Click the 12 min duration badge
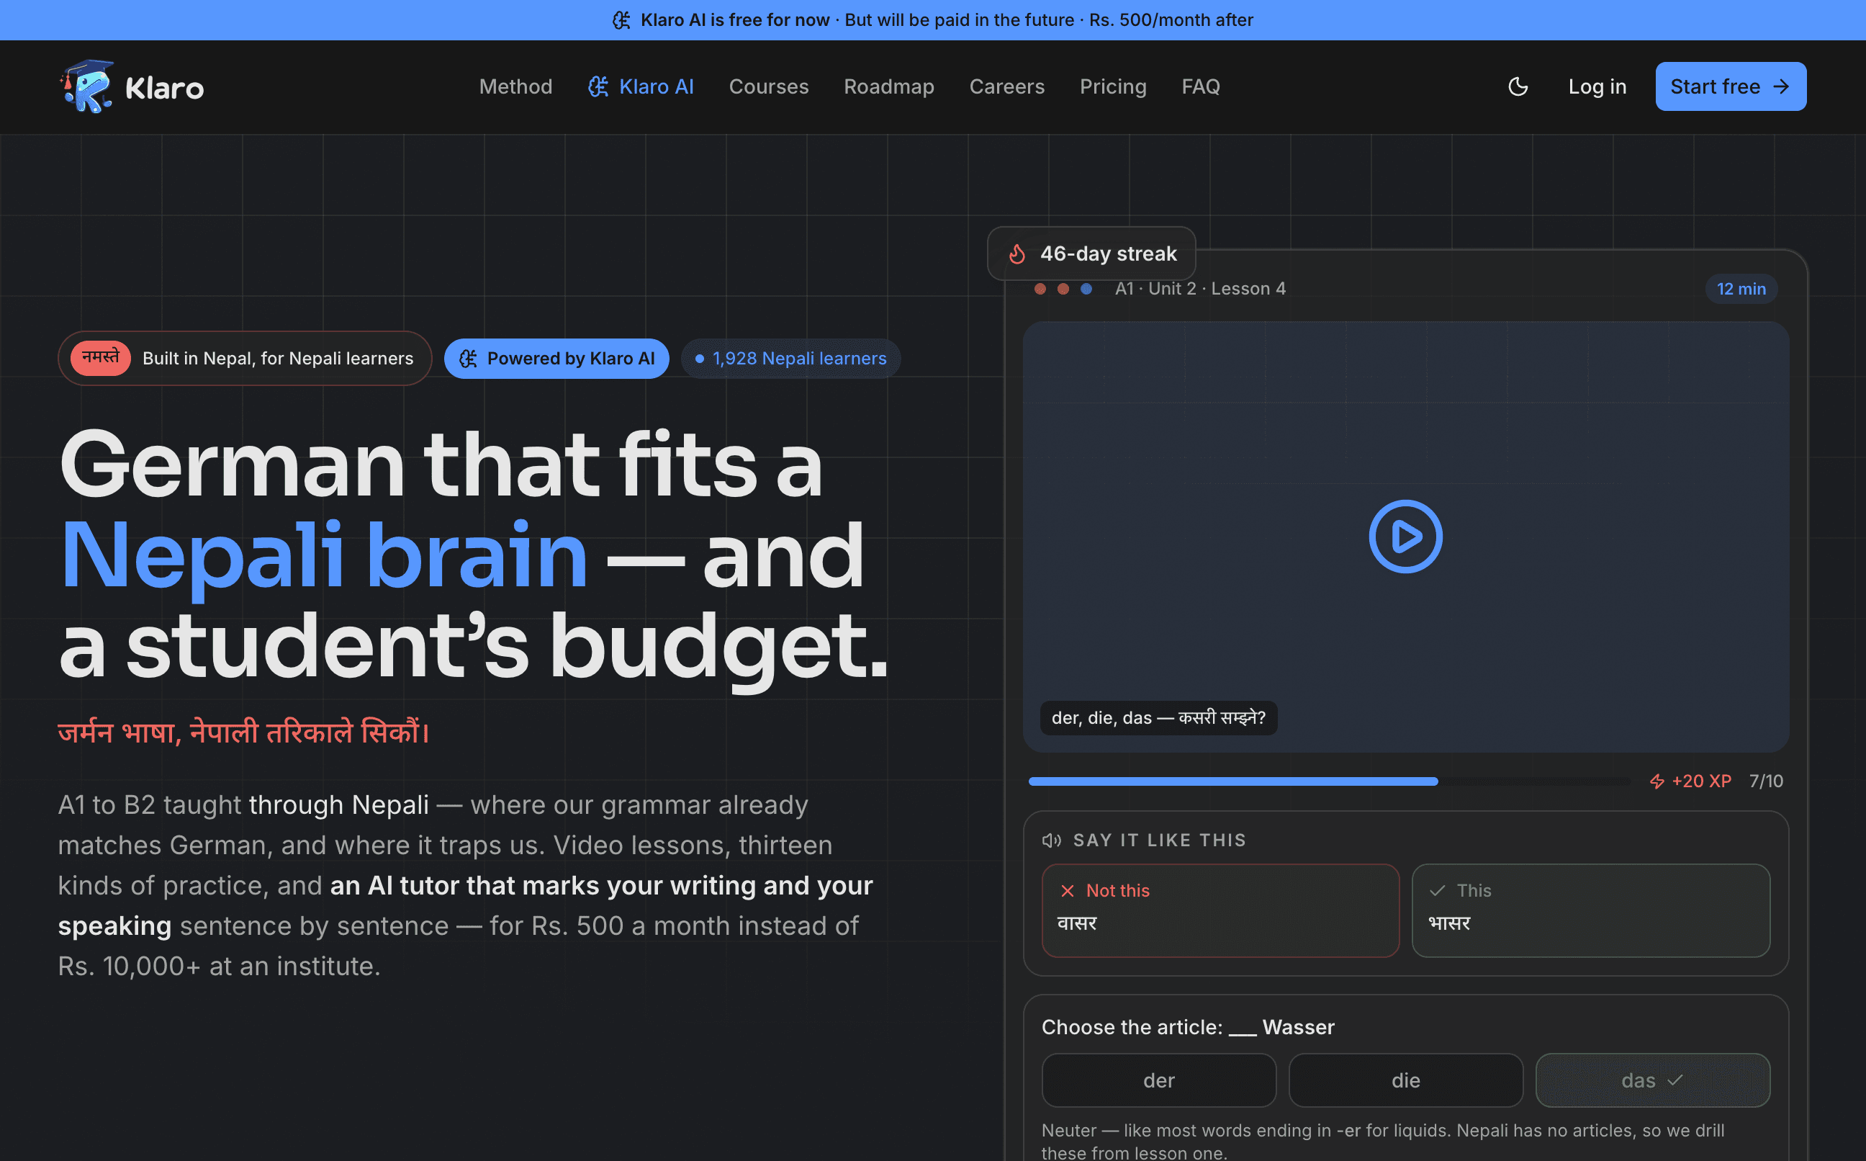The height and width of the screenshot is (1161, 1866). pyautogui.click(x=1741, y=289)
